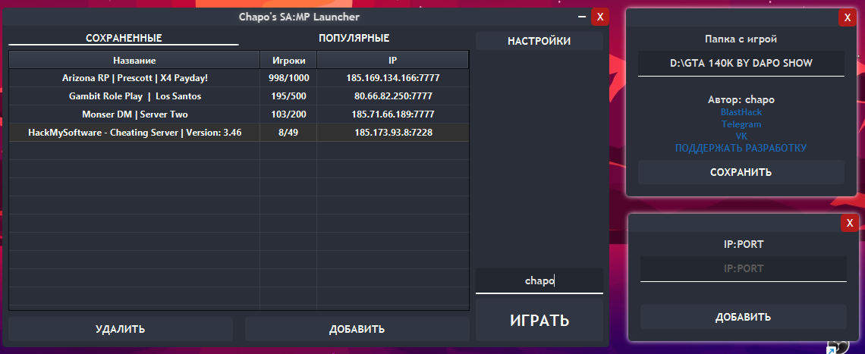Select the Gambit Role Play server row
This screenshot has height=354, width=865.
(x=134, y=96)
